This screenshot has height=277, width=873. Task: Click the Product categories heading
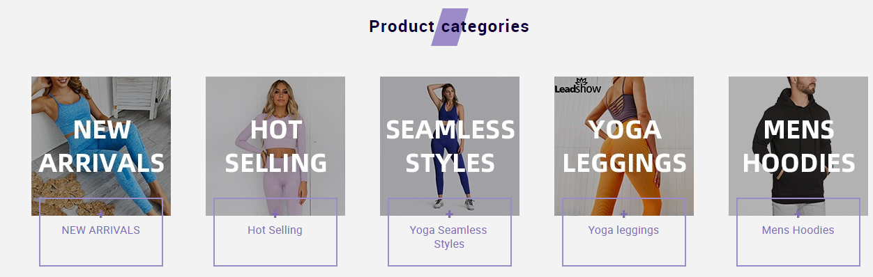449,26
